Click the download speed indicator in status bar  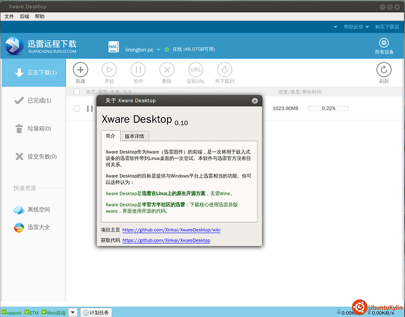tap(349, 313)
